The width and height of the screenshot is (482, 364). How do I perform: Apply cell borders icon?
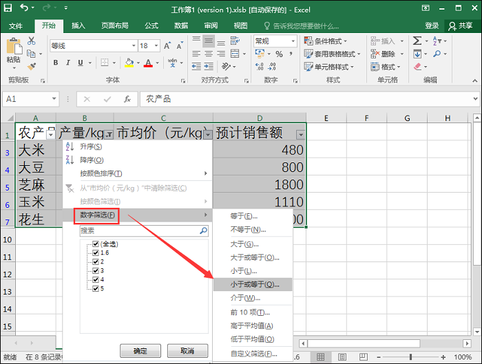105,63
